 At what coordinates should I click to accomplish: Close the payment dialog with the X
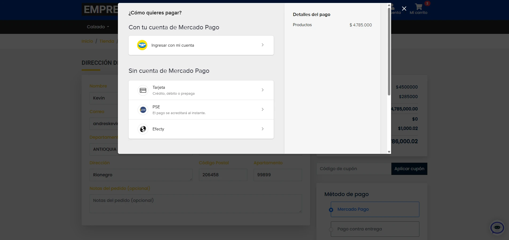(x=404, y=9)
